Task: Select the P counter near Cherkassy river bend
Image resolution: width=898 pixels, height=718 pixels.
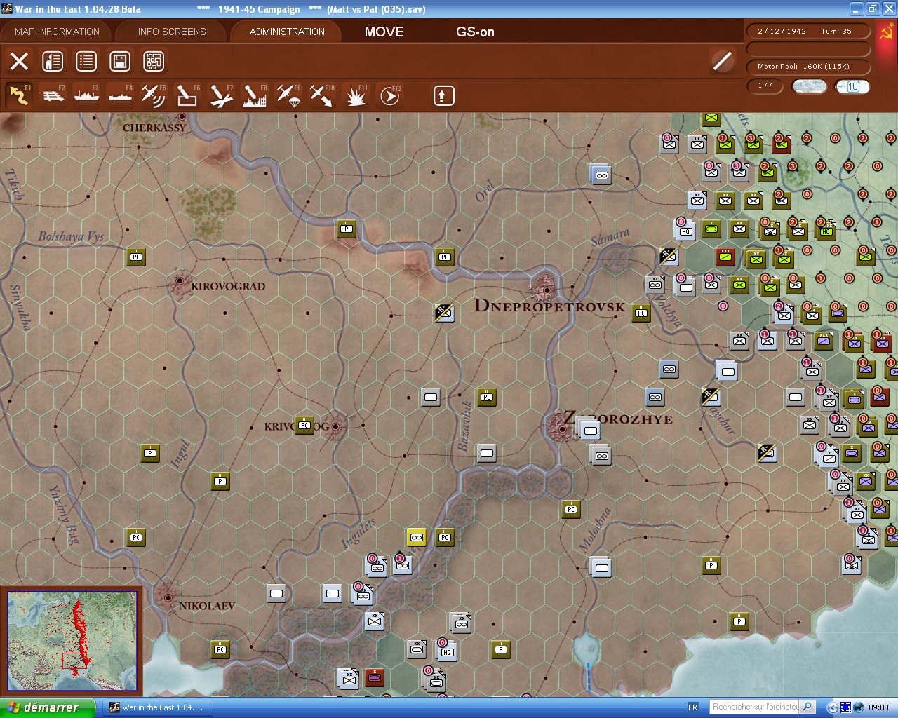Action: pos(347,229)
